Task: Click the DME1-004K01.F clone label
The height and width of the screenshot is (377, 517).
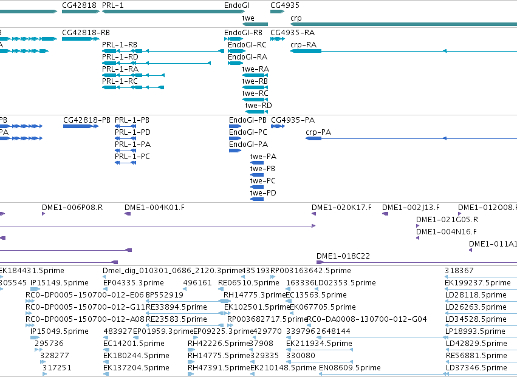Action: (x=155, y=208)
